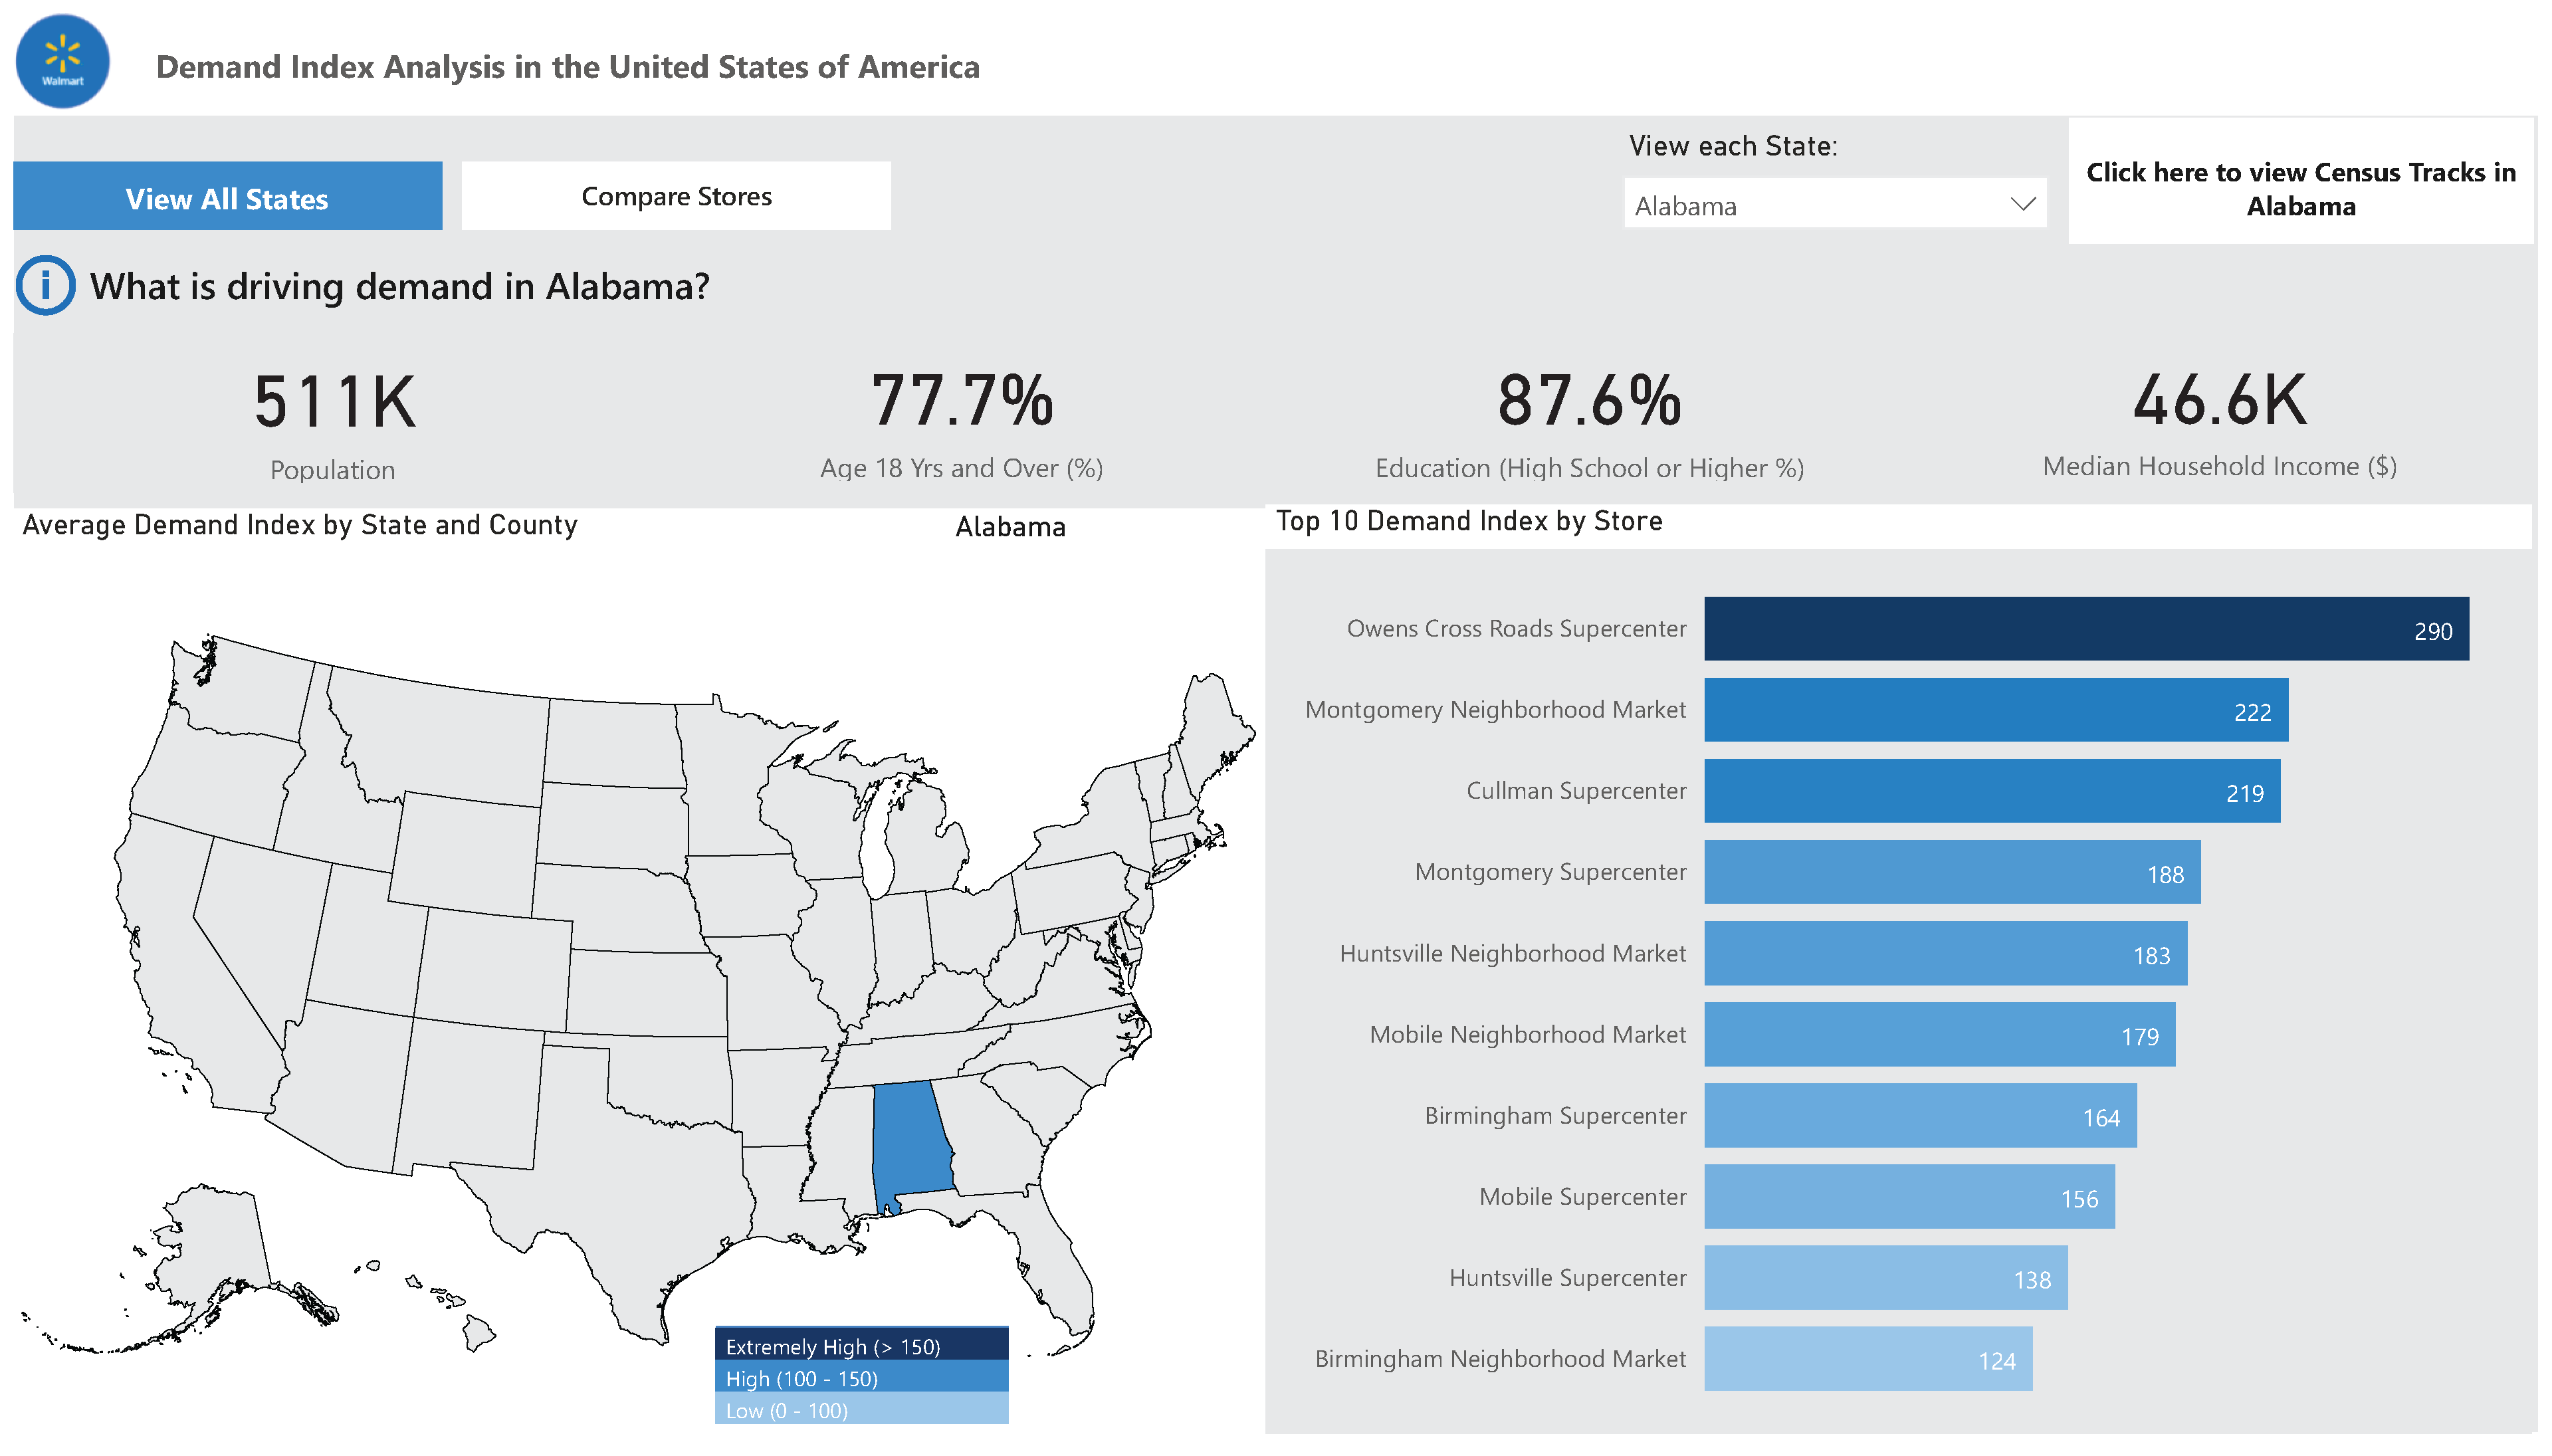Click the High (100 - 150) legend swatch
The width and height of the screenshot is (2552, 1456).
(x=861, y=1378)
